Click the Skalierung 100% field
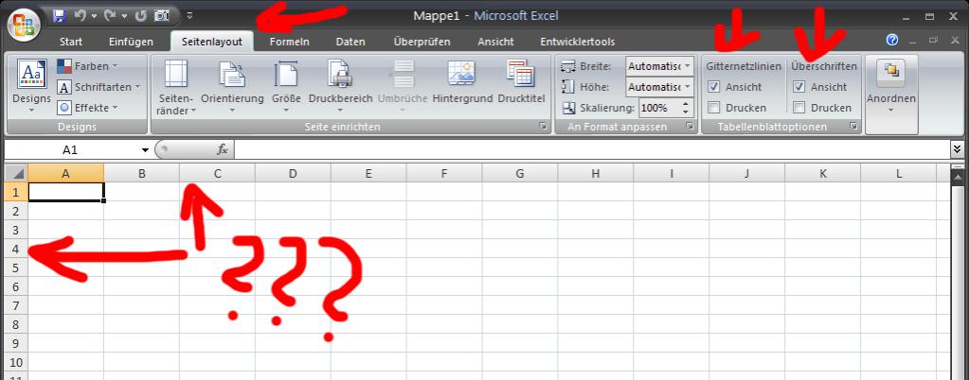The width and height of the screenshot is (969, 380). tap(658, 108)
